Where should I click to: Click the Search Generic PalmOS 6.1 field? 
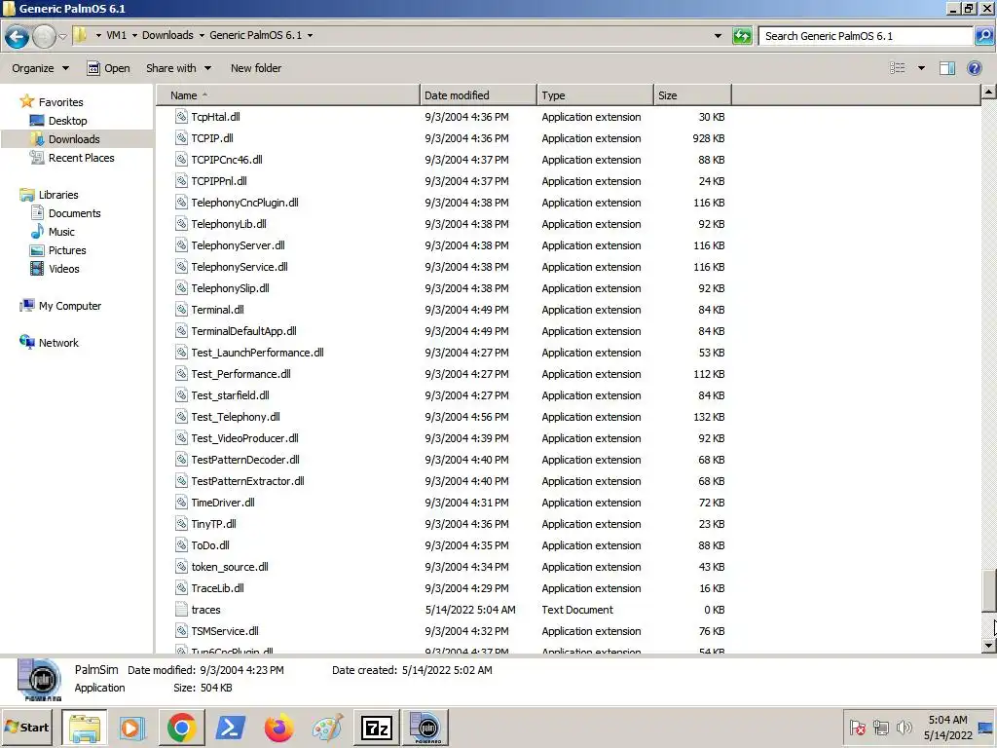pos(866,36)
